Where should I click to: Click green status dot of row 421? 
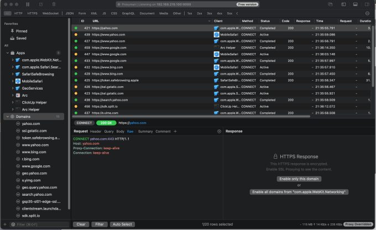coord(76,28)
